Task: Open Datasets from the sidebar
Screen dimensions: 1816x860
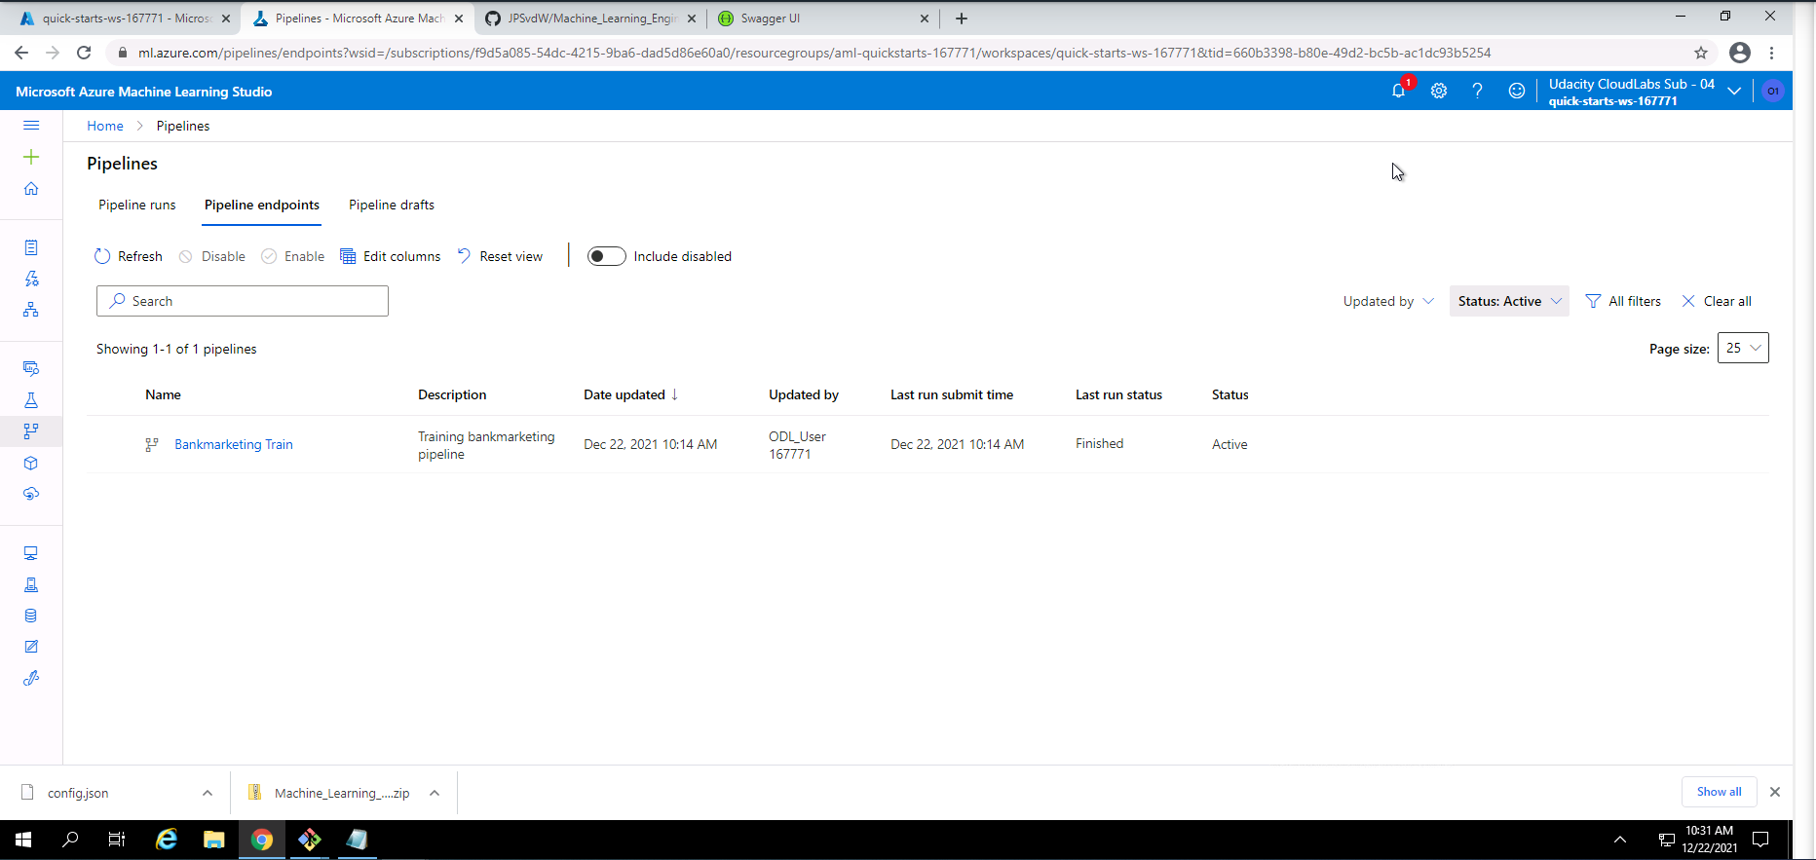Action: pos(31,368)
